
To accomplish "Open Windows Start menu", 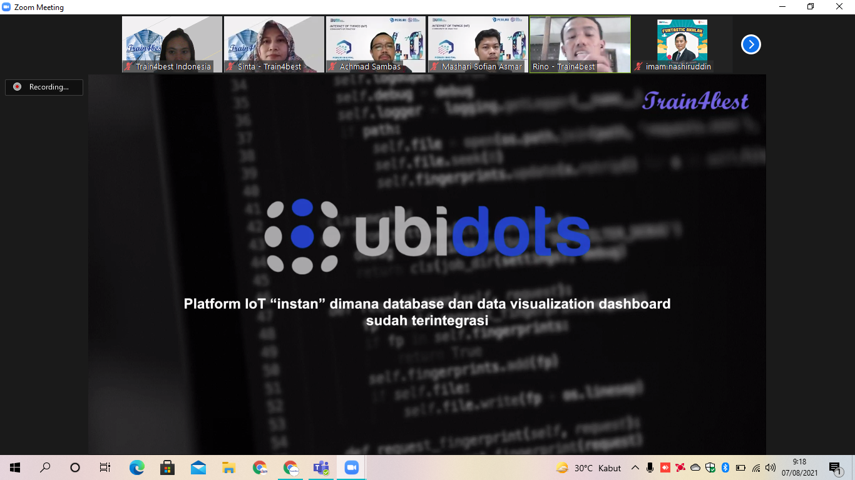I will click(x=15, y=467).
